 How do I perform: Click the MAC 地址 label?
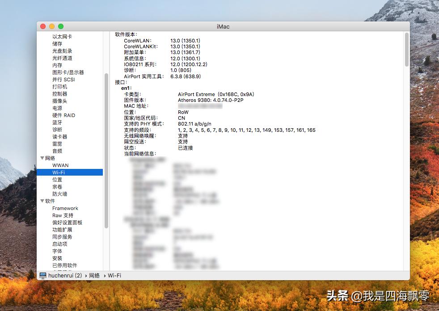(136, 106)
